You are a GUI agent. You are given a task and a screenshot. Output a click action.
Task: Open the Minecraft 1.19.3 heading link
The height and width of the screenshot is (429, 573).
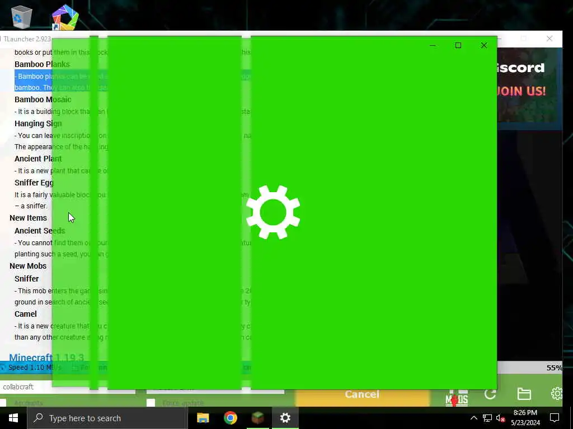click(x=46, y=357)
